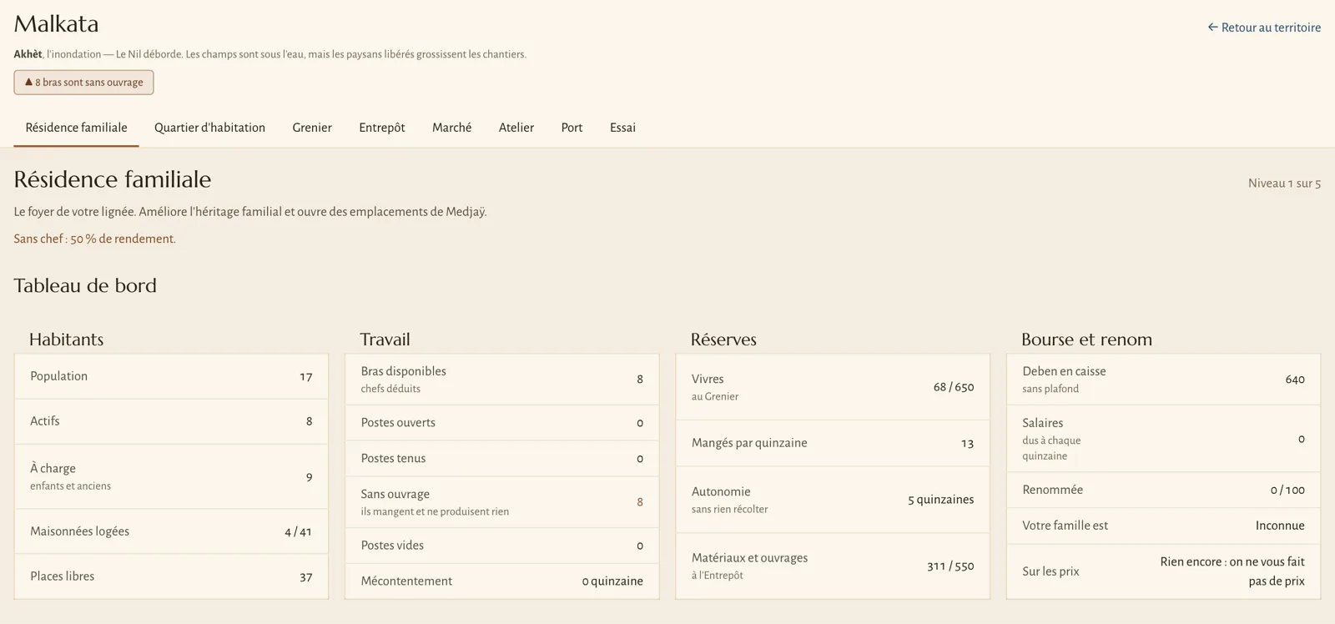This screenshot has width=1335, height=624.
Task: Click 'Sans chef : 50 % de rendement' notice
Action: pyautogui.click(x=94, y=239)
